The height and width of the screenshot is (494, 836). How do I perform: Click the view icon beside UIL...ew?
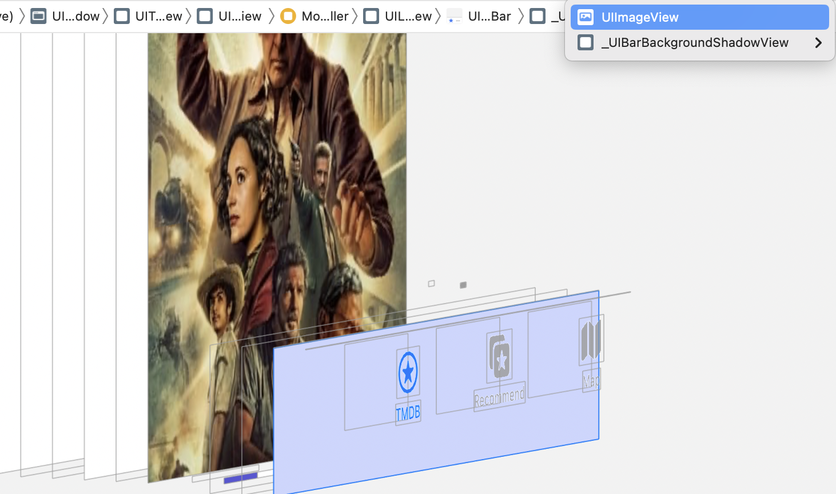point(371,16)
